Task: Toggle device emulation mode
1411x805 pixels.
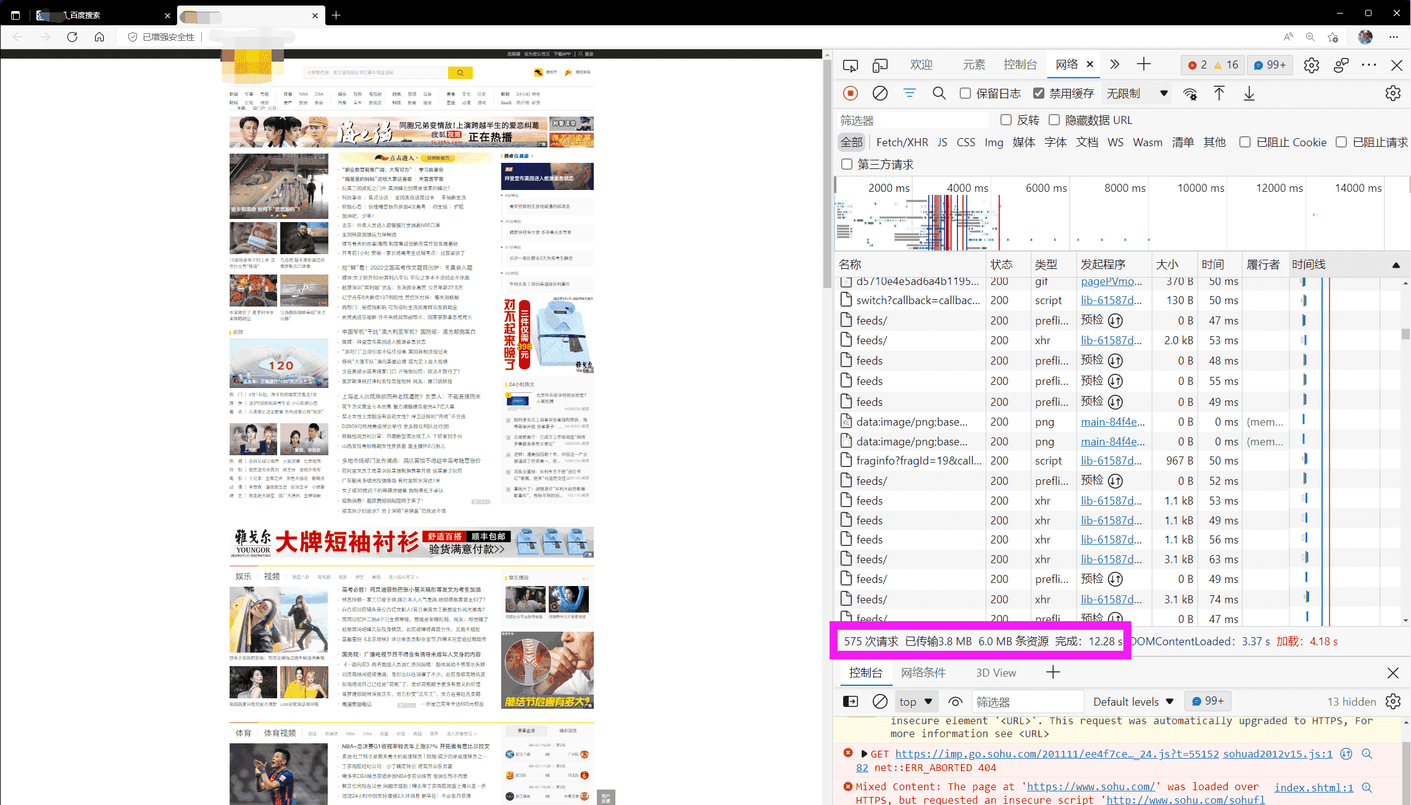Action: (x=880, y=64)
